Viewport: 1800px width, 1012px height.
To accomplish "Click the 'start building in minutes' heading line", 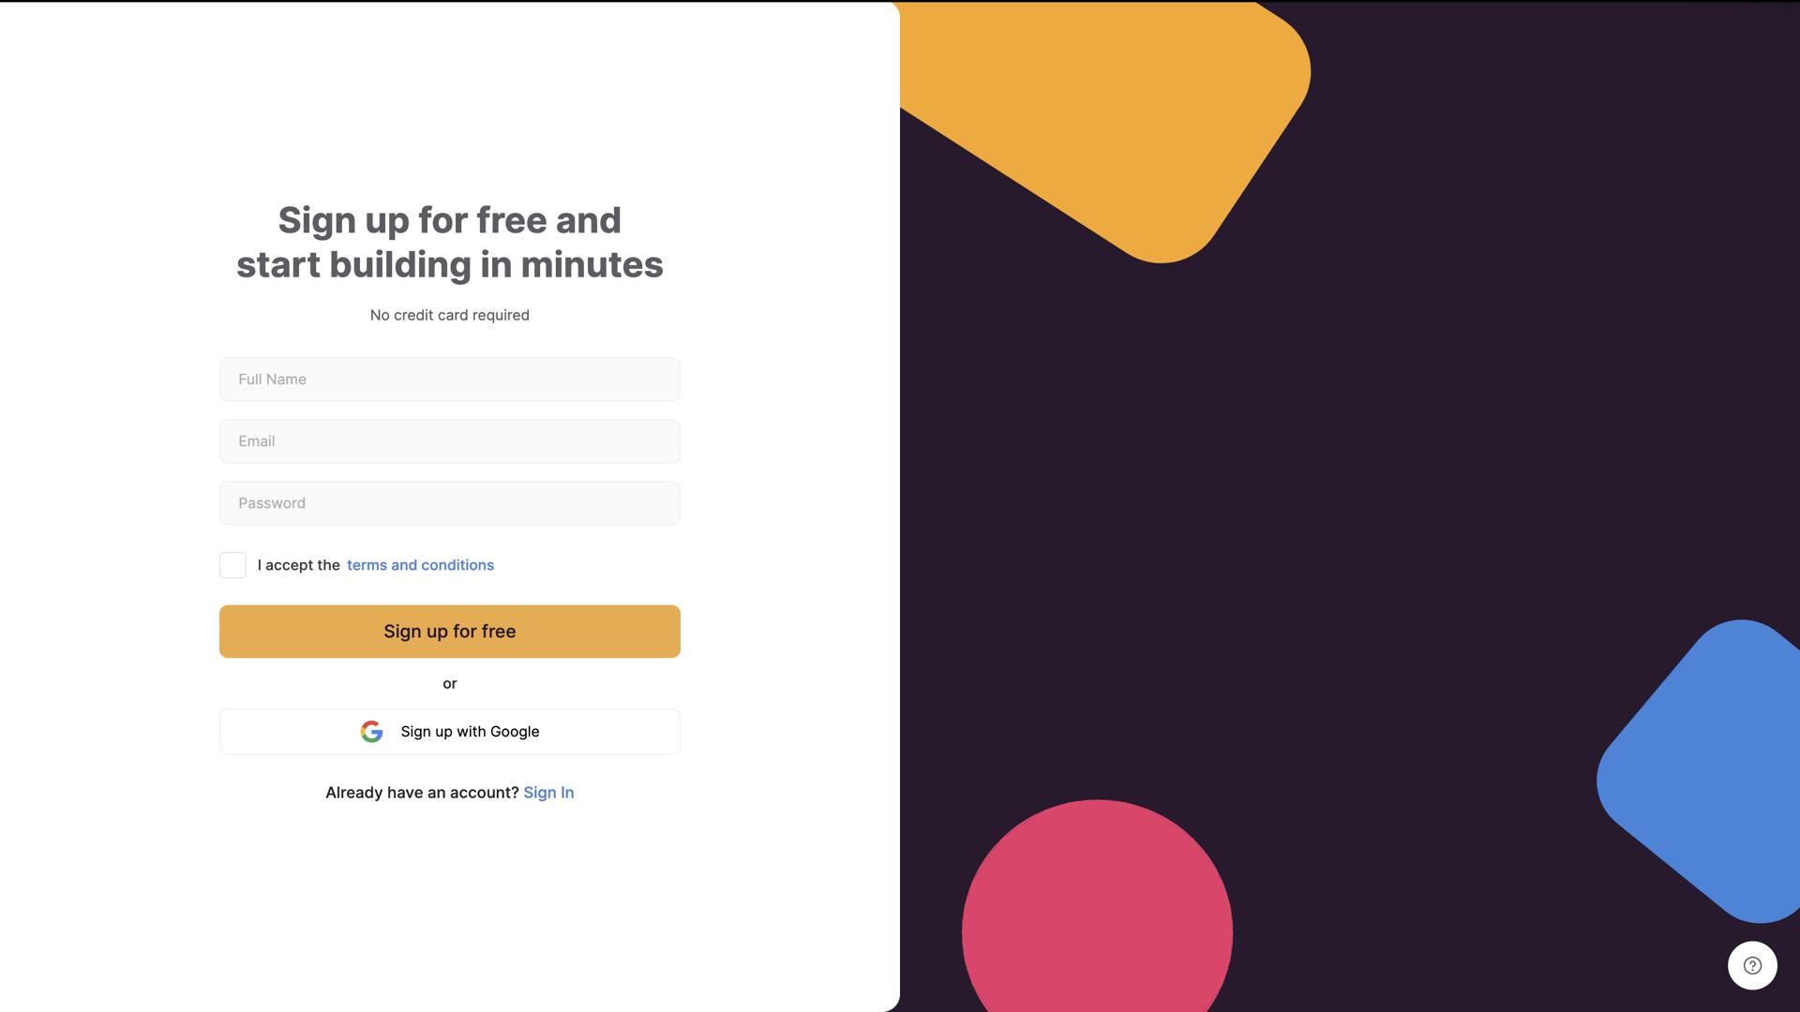I will coord(450,265).
